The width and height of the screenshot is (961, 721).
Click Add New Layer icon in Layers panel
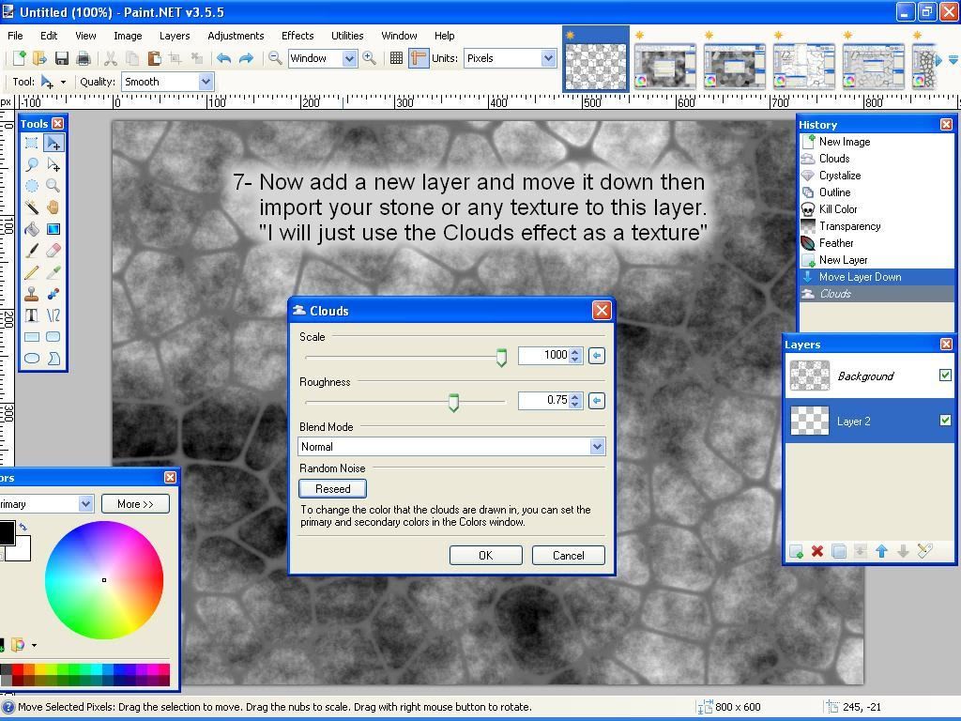tap(796, 551)
